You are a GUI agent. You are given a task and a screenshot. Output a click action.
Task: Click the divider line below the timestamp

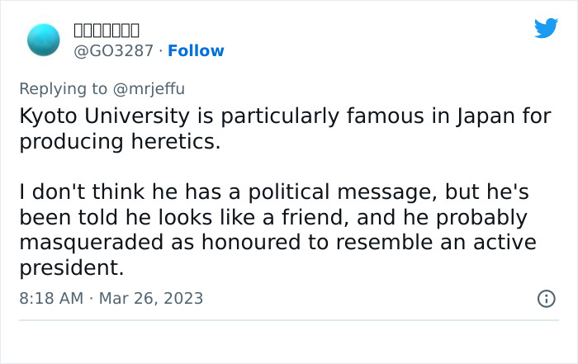pos(289,320)
